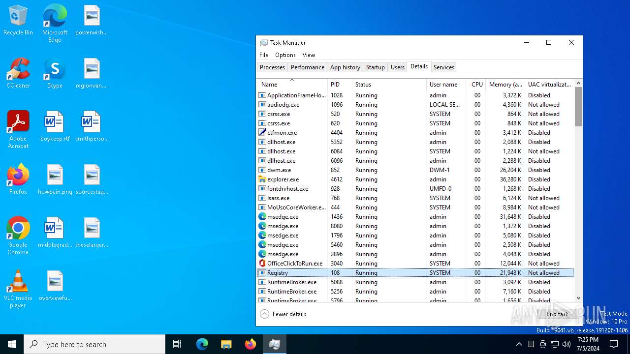
Task: Switch to Processes tab
Action: pyautogui.click(x=272, y=67)
